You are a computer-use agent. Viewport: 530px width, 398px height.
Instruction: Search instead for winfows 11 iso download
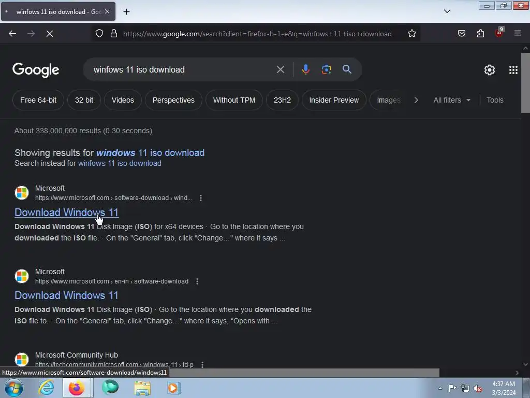pos(120,163)
